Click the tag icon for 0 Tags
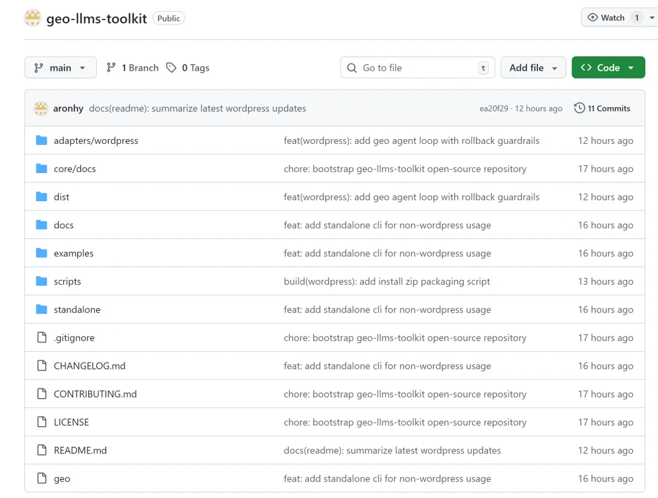658x498 pixels. (x=172, y=68)
